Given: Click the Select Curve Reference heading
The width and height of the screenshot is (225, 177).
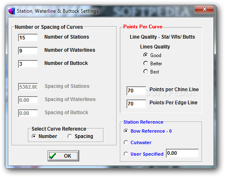Looking at the screenshot, I should pos(59,129).
